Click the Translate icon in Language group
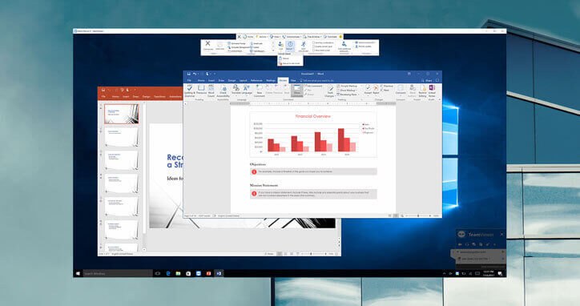This screenshot has height=306, width=580. [236, 90]
